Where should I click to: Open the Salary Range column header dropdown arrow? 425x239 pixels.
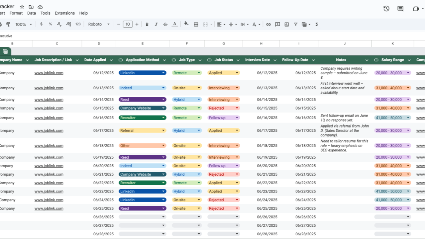[x=409, y=60]
